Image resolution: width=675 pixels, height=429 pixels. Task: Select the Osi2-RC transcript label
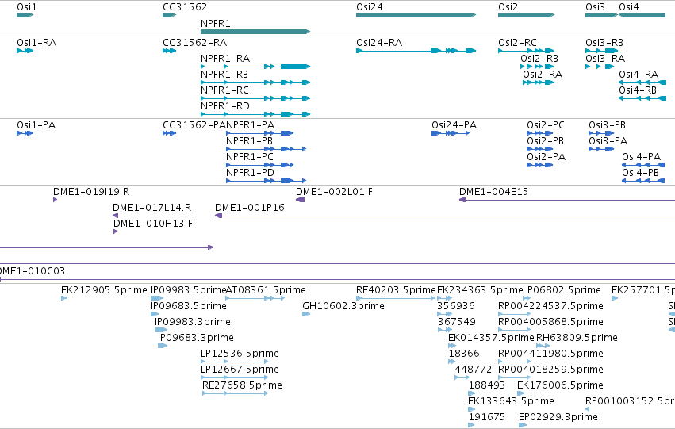point(517,43)
